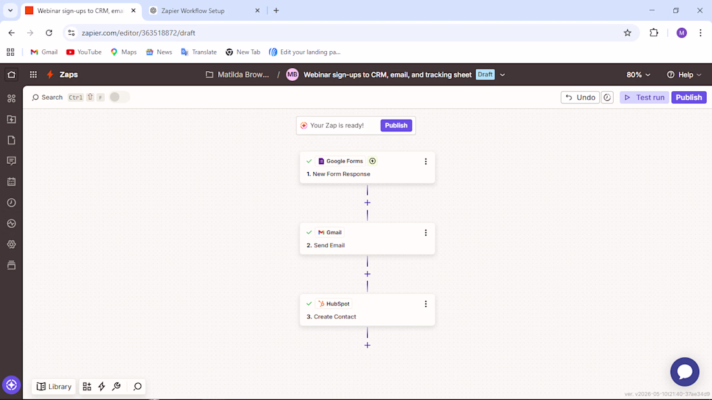The height and width of the screenshot is (400, 712).
Task: Start a Test run
Action: click(644, 97)
